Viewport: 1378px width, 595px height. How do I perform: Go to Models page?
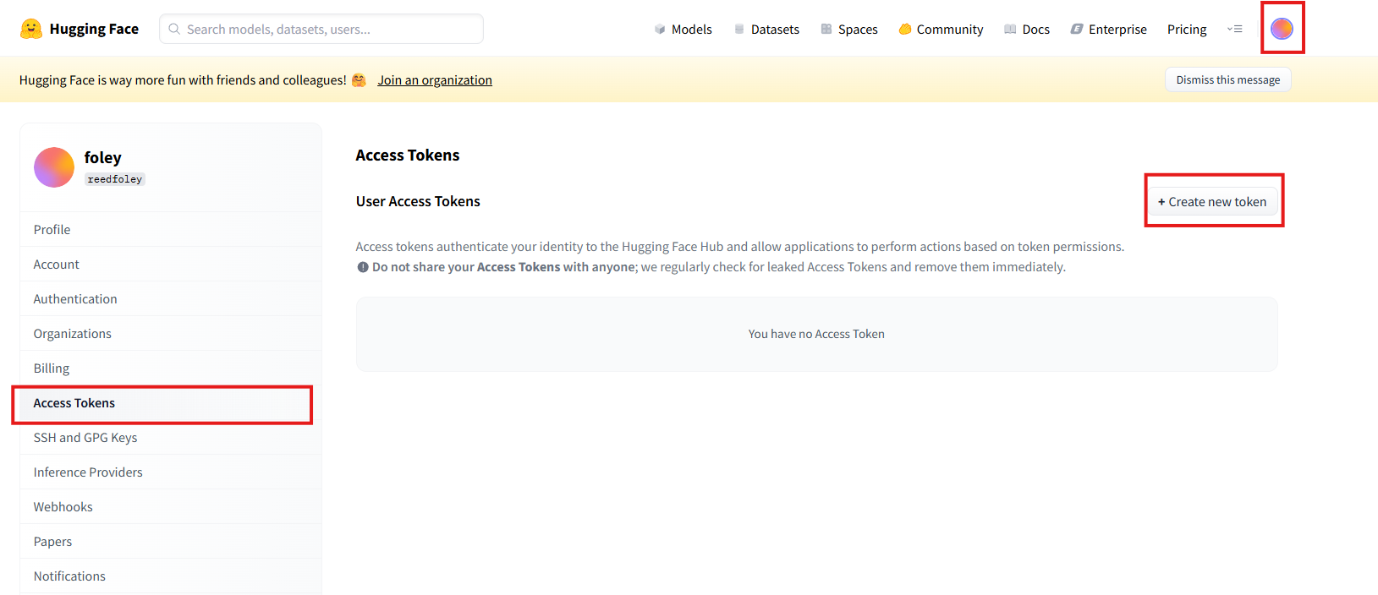684,29
